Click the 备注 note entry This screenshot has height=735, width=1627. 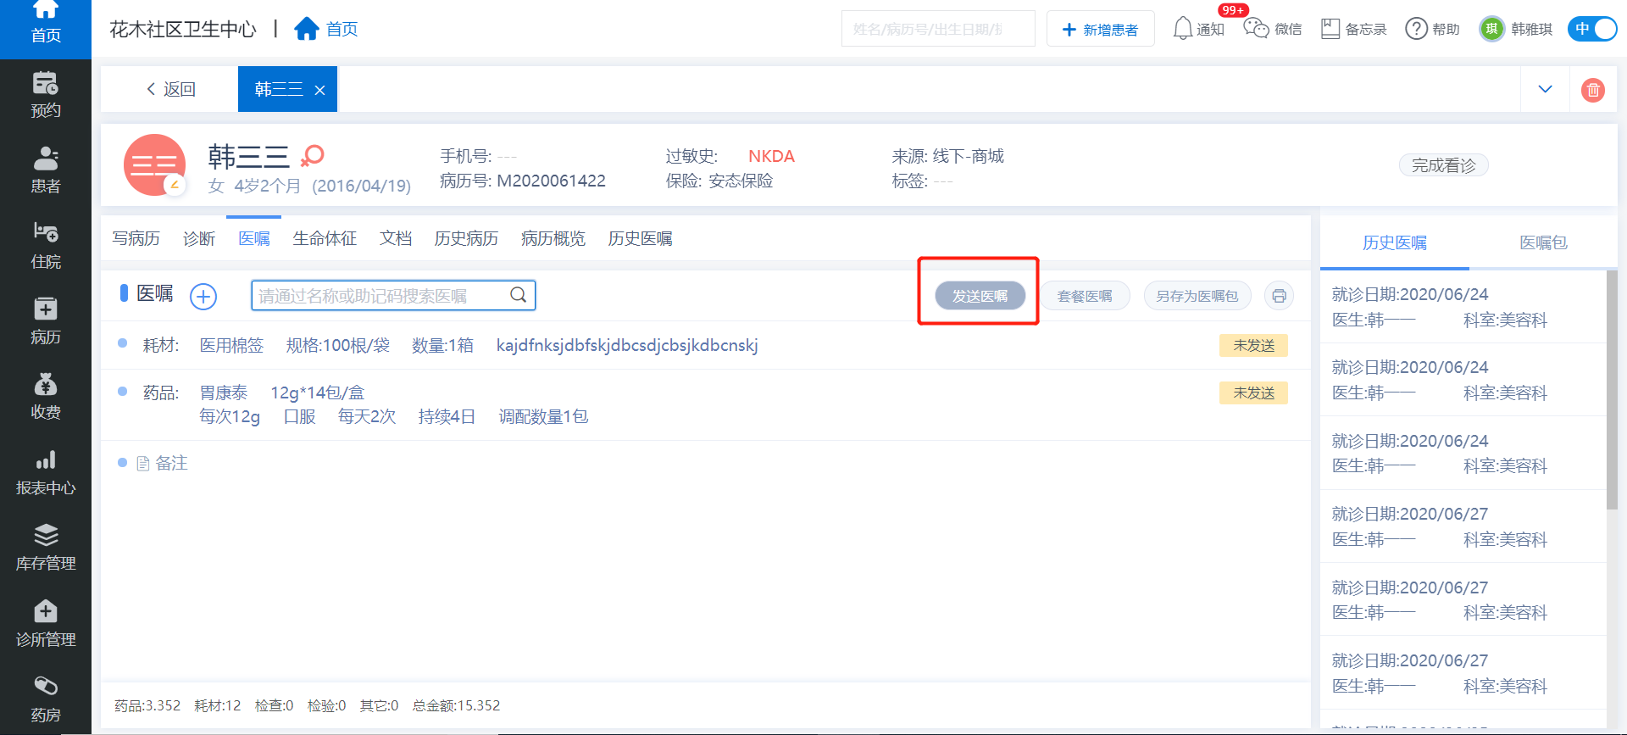tap(162, 464)
